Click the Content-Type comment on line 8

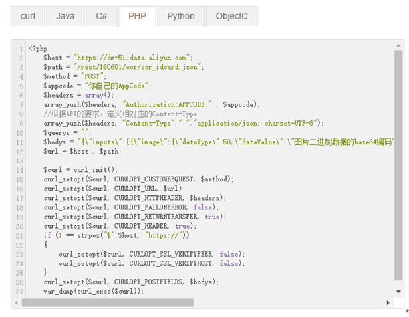click(x=120, y=114)
